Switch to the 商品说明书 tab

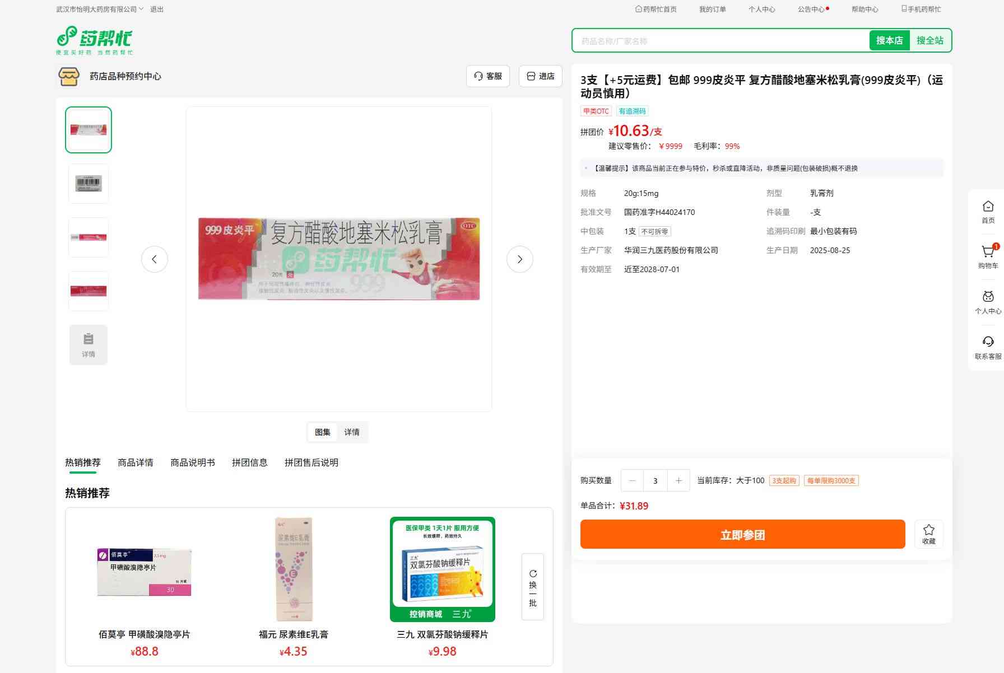tap(193, 462)
